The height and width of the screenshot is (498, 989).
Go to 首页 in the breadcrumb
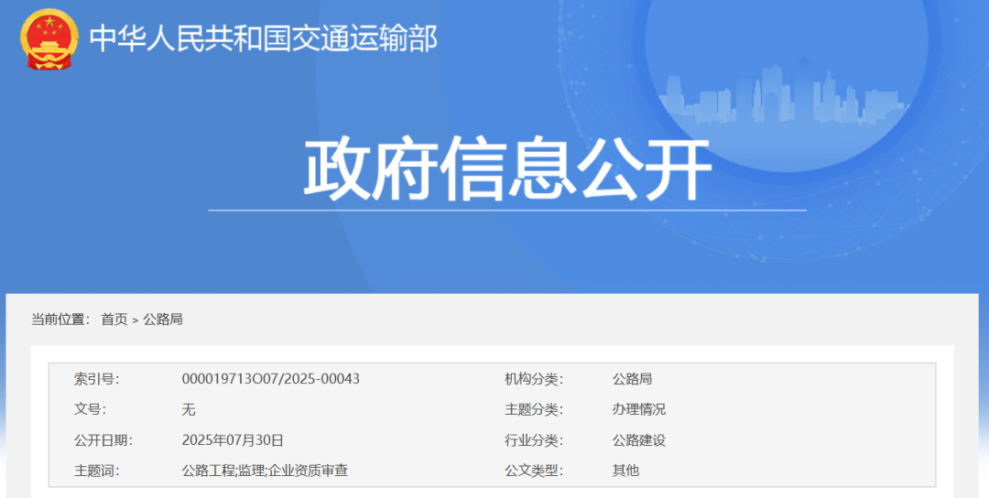coord(114,319)
